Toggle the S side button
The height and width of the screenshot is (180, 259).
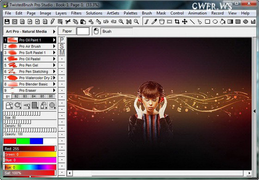click(62, 46)
